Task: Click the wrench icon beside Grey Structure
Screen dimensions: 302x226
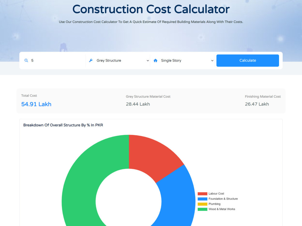Action: coord(91,61)
